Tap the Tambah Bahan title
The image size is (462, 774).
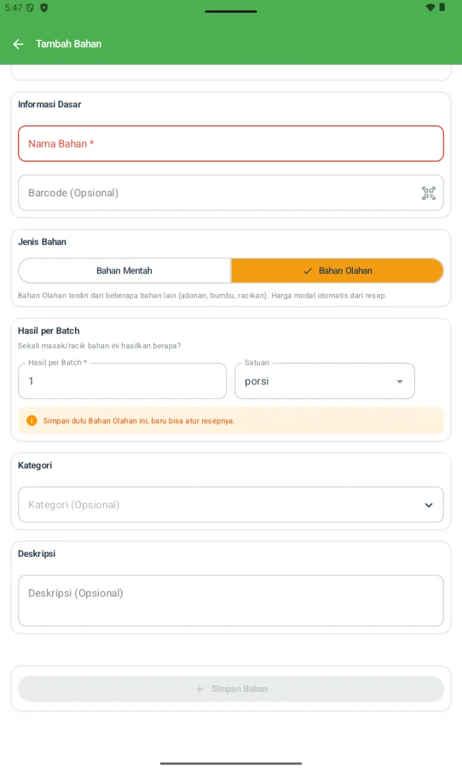point(69,44)
